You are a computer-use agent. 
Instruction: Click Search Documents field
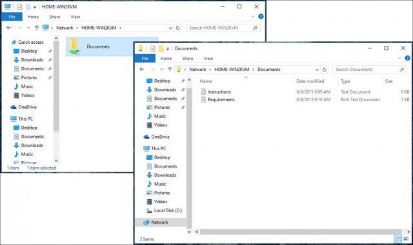[x=370, y=70]
